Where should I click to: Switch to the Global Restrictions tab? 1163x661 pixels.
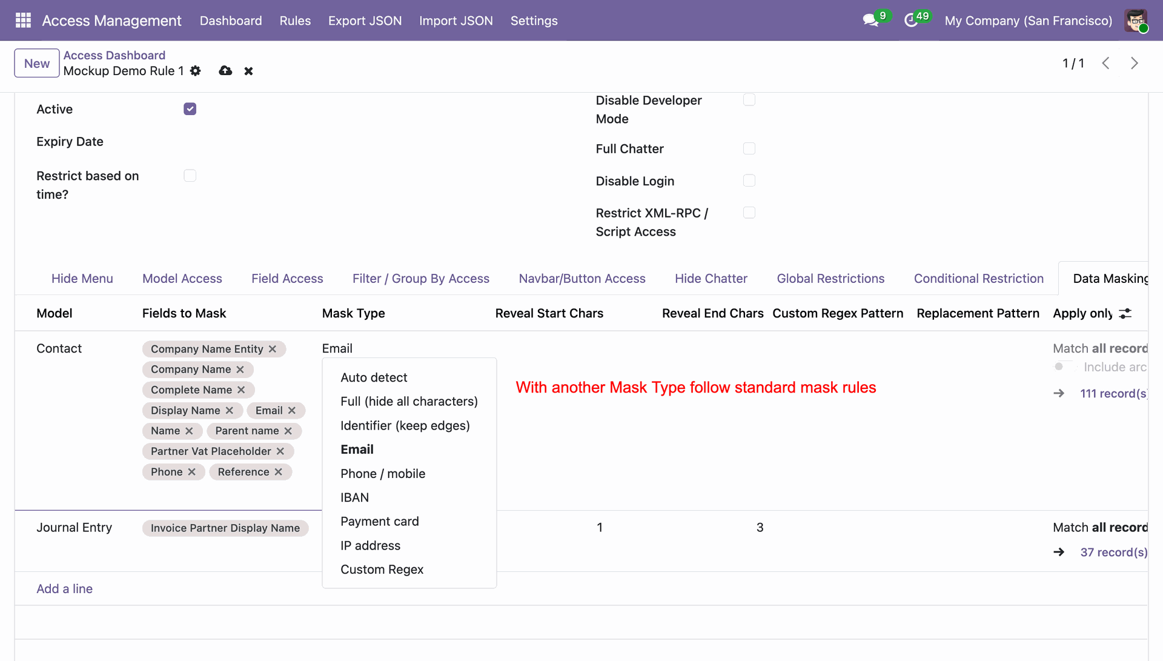pyautogui.click(x=830, y=279)
